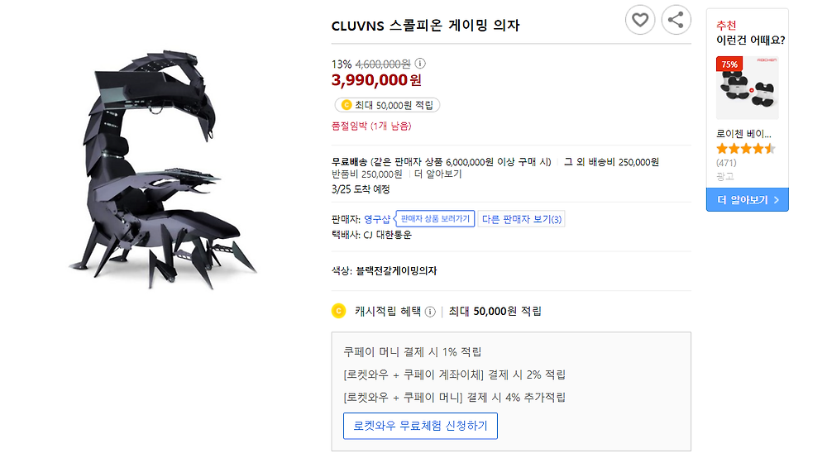The image size is (827, 458).
Task: Open 다른 판매자 보기(3) list
Action: click(x=522, y=219)
